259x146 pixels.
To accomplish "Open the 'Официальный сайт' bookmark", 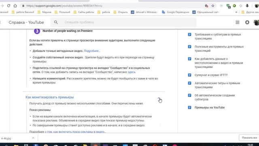I will [206, 12].
